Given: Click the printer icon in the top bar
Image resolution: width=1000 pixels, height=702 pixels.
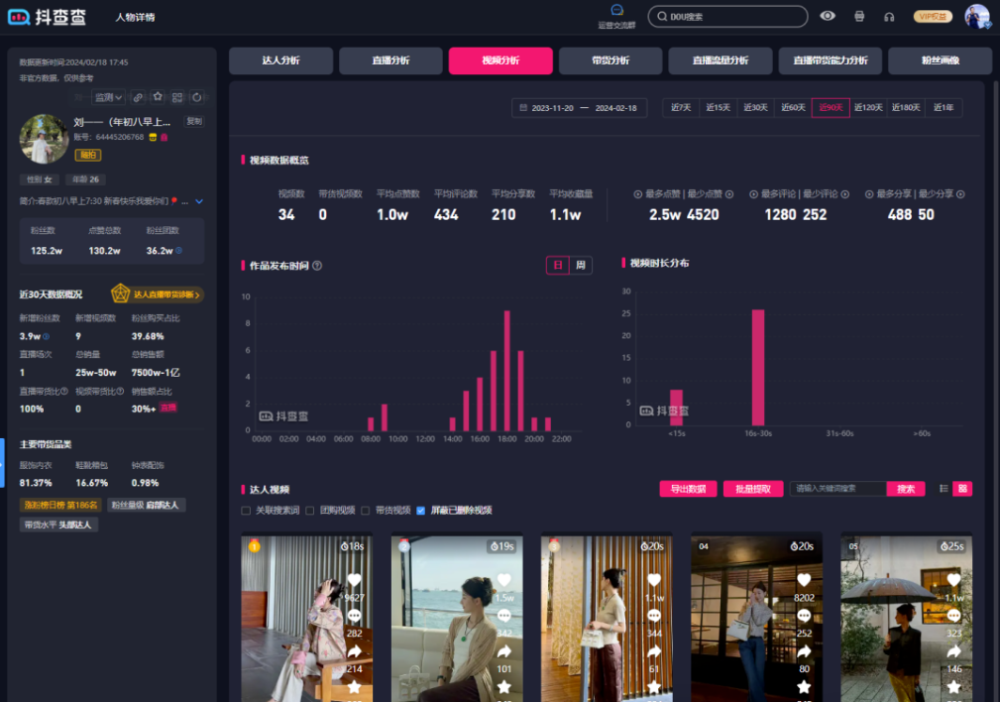Looking at the screenshot, I should coord(858,16).
